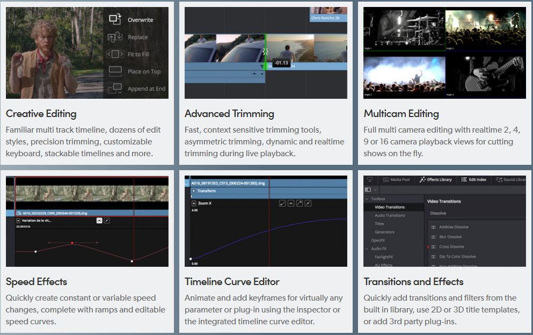
Task: Select AU Effects under Audio FX
Action: coord(383,265)
